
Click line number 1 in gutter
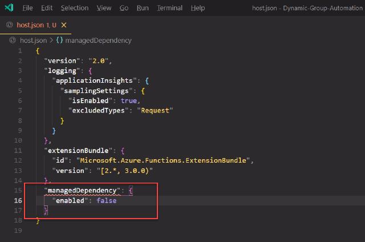tap(20, 51)
